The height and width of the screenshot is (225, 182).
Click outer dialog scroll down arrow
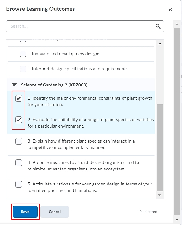177,220
